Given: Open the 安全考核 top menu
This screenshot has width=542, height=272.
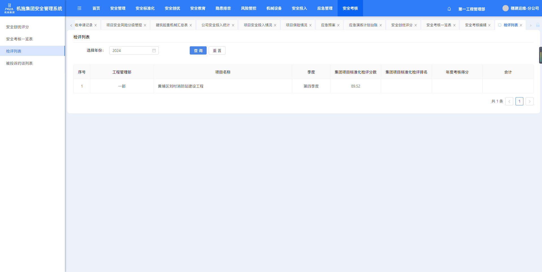Looking at the screenshot, I should (350, 8).
